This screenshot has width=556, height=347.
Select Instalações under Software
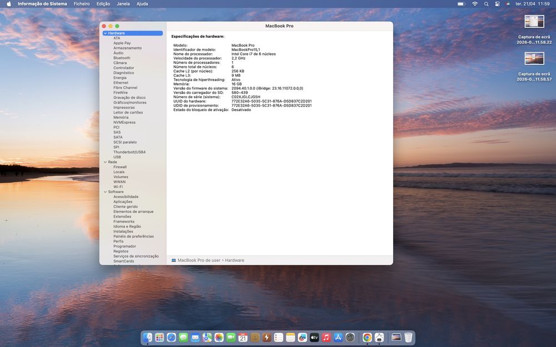click(x=123, y=232)
